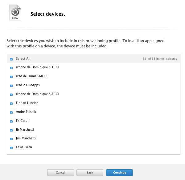This screenshot has width=185, height=180.
Task: Uncheck first iPhone de Dominique SIACCI checkbox
Action: pos(11,68)
